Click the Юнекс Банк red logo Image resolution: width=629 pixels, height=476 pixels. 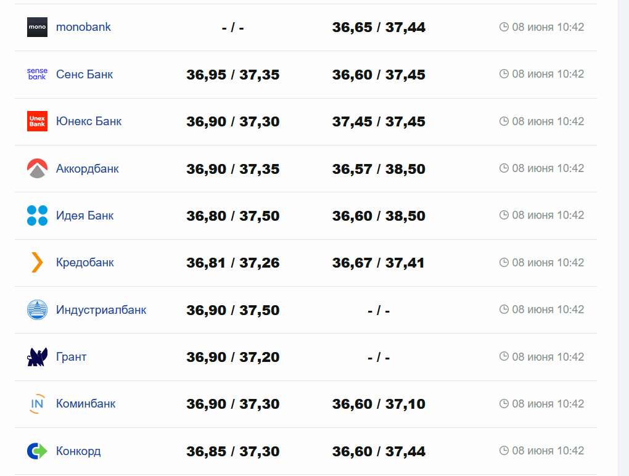(x=37, y=121)
